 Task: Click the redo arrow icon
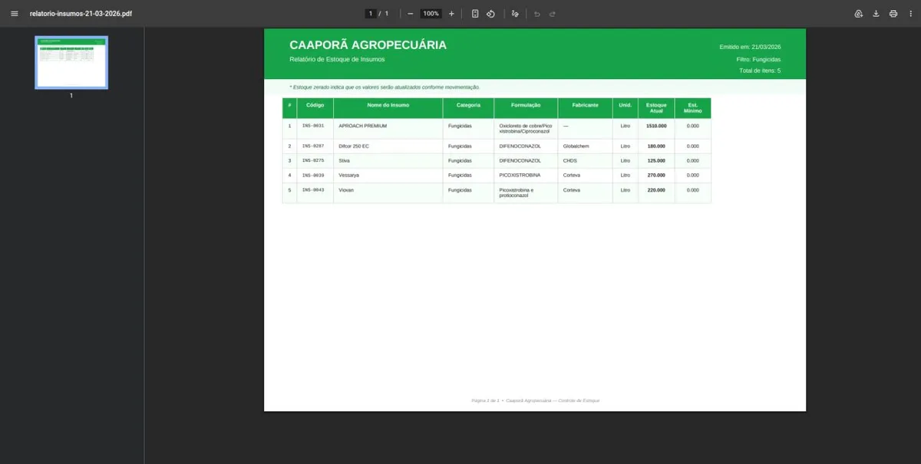point(553,14)
